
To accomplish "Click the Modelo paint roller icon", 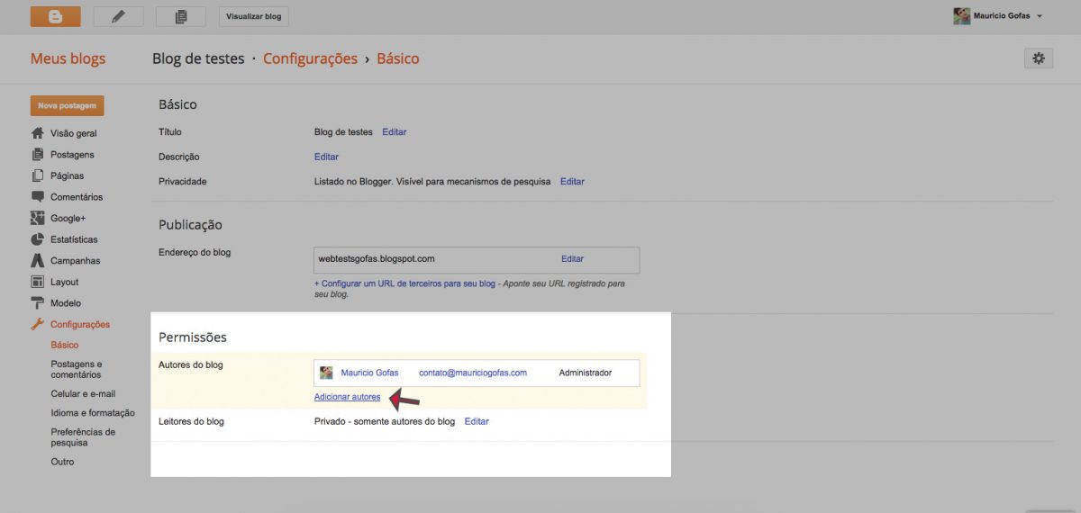I will click(38, 303).
